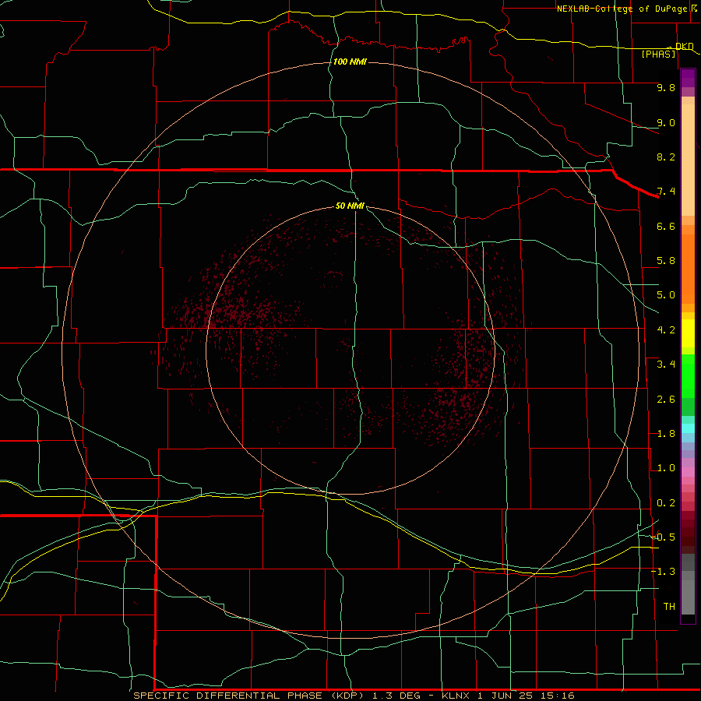The width and height of the screenshot is (701, 701).
Task: Click the 9.8 value on color scale
Action: pos(666,87)
